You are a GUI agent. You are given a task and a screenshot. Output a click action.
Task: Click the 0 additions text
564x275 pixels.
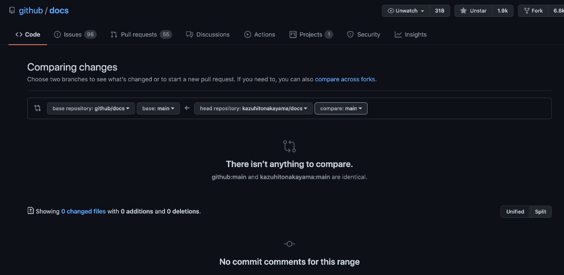137,212
